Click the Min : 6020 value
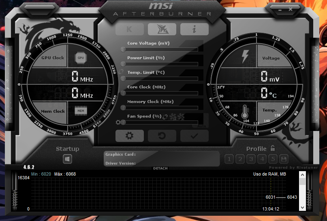Viewport: 327px width, 221px height. [x=41, y=174]
